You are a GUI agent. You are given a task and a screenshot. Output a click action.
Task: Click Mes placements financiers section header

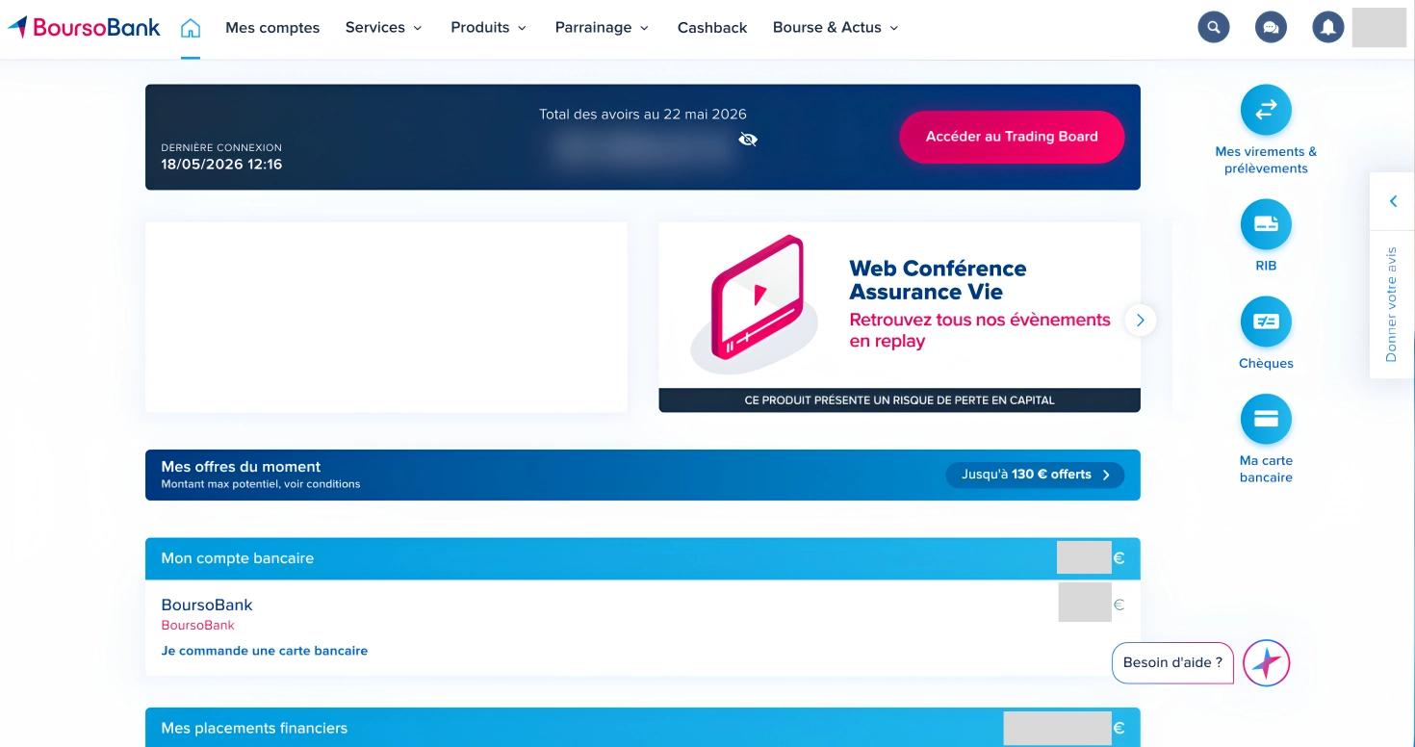(x=642, y=728)
